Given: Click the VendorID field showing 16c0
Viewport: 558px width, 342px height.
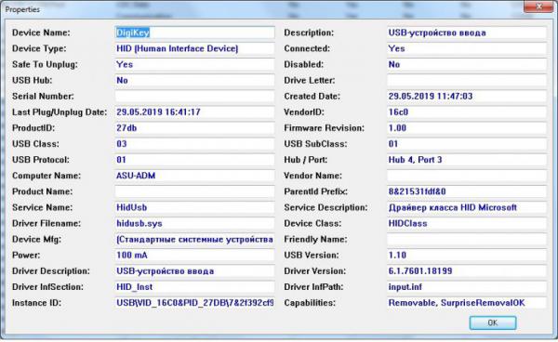Looking at the screenshot, I should [467, 112].
